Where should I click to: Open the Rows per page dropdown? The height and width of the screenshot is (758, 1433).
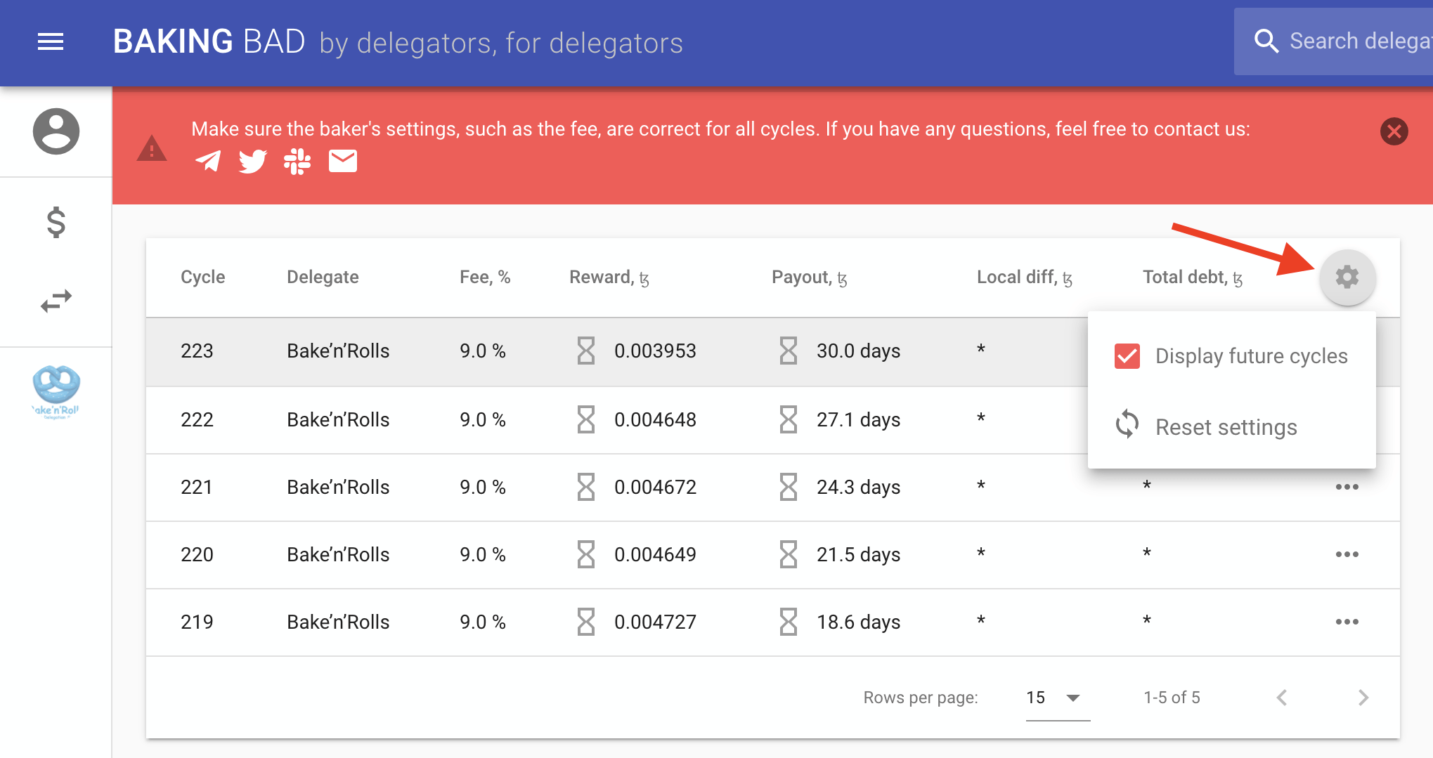coord(1058,698)
